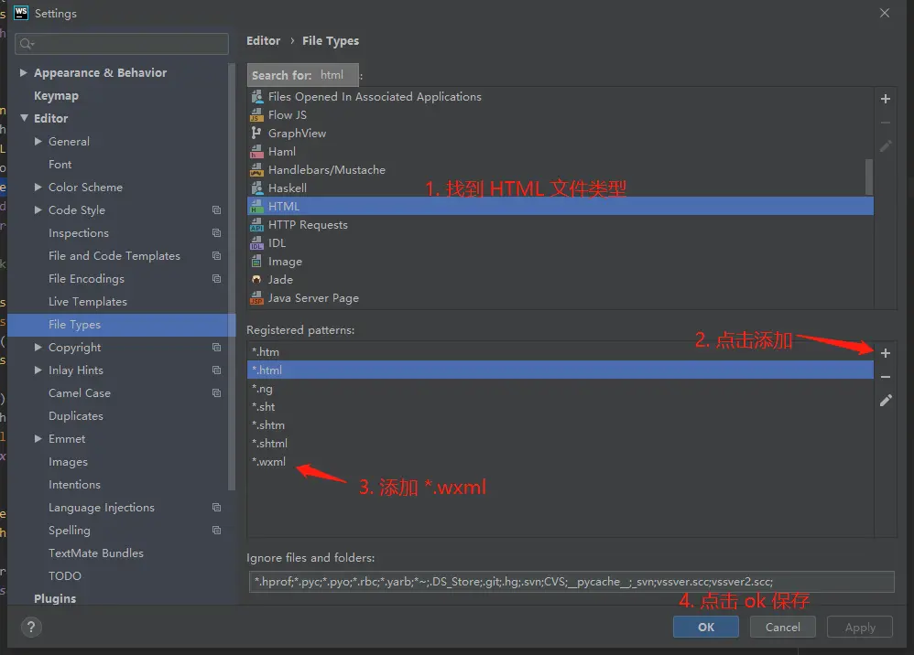Click the edit file type pencil icon
This screenshot has width=914, height=655.
[x=885, y=146]
